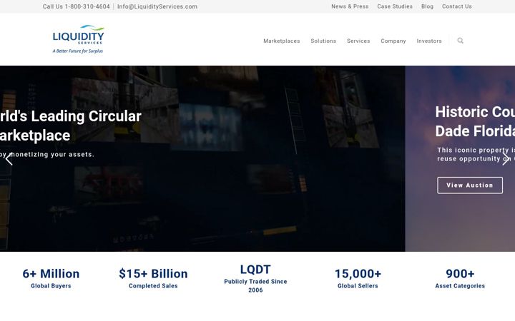The width and height of the screenshot is (515, 321).
Task: Open the Services menu
Action: (x=358, y=41)
